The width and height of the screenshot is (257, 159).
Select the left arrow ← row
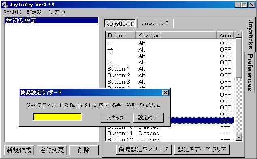(x=170, y=43)
